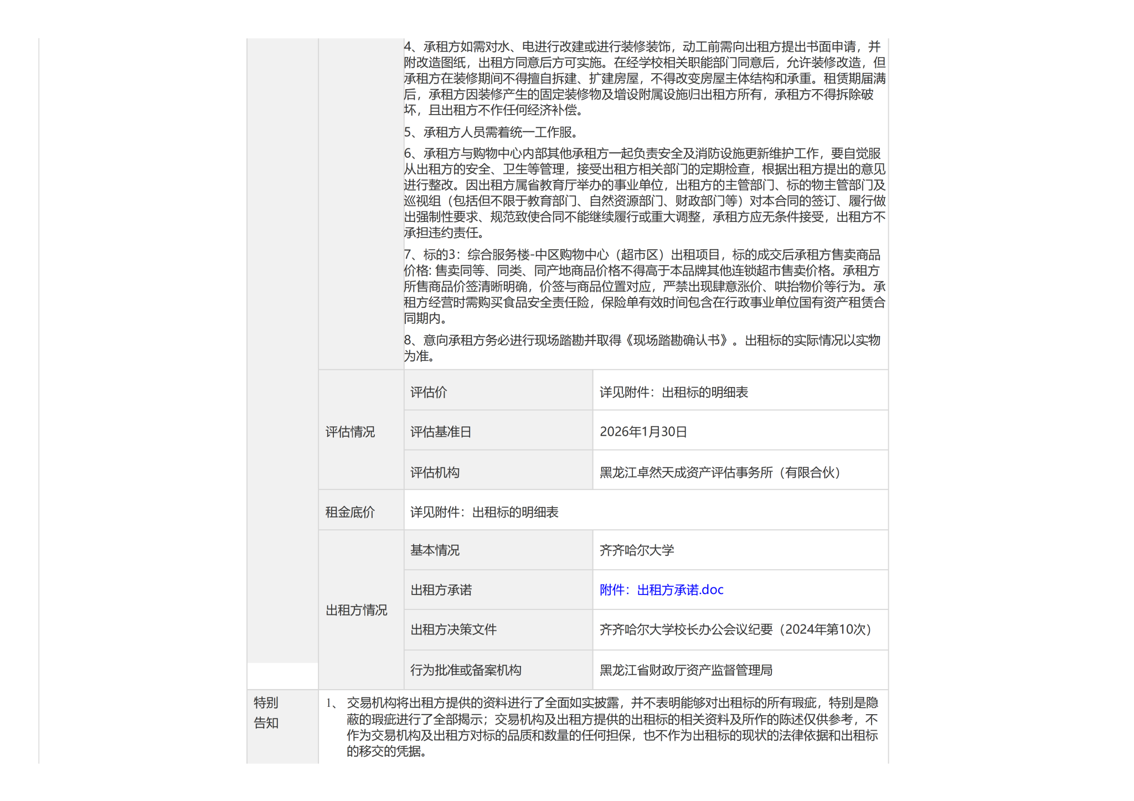Viewport: 1134px width, 801px height.
Task: Click the 租金底价 row header
Action: click(x=350, y=512)
